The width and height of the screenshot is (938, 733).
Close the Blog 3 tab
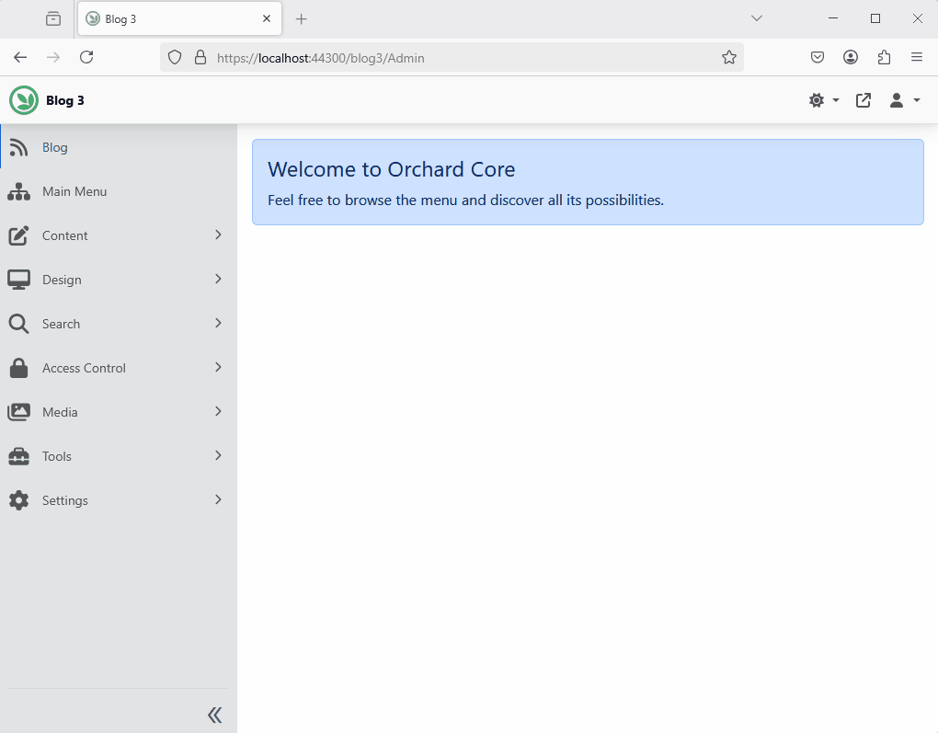(267, 18)
